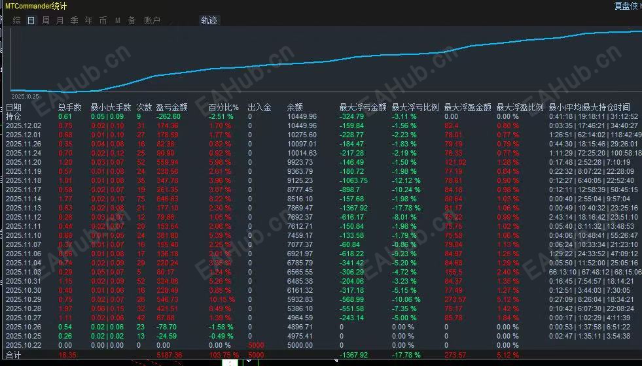Screen dimensions: 642x366
Task: Click balance value 7869.47
Action: [300, 208]
